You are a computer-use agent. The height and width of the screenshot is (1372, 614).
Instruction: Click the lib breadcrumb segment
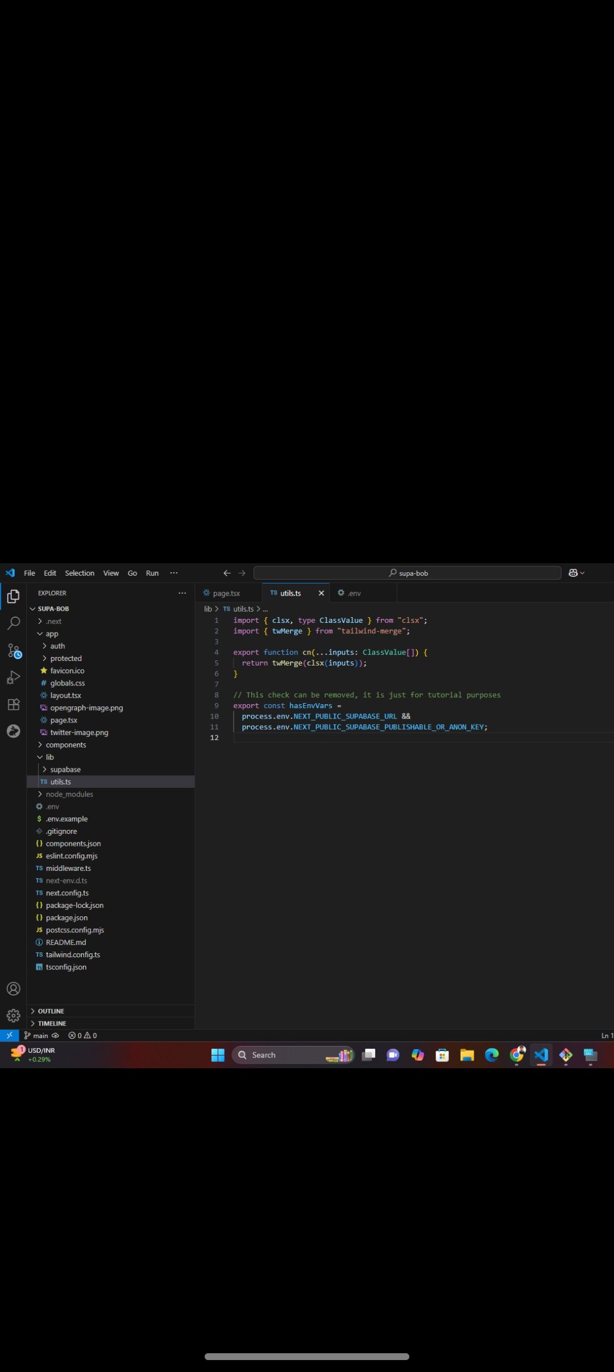tap(208, 609)
